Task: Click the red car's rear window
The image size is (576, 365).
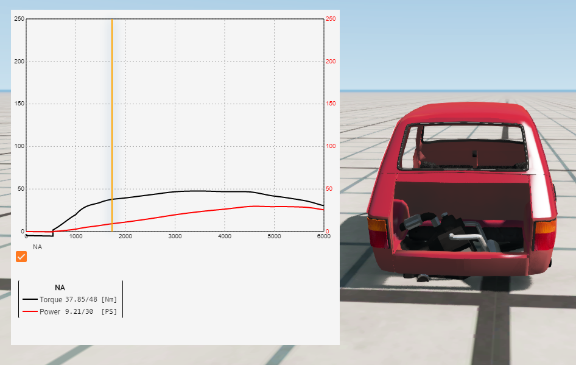Action: pos(463,147)
